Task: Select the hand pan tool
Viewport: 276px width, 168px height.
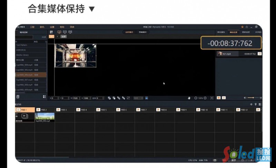Action: (x=189, y=98)
